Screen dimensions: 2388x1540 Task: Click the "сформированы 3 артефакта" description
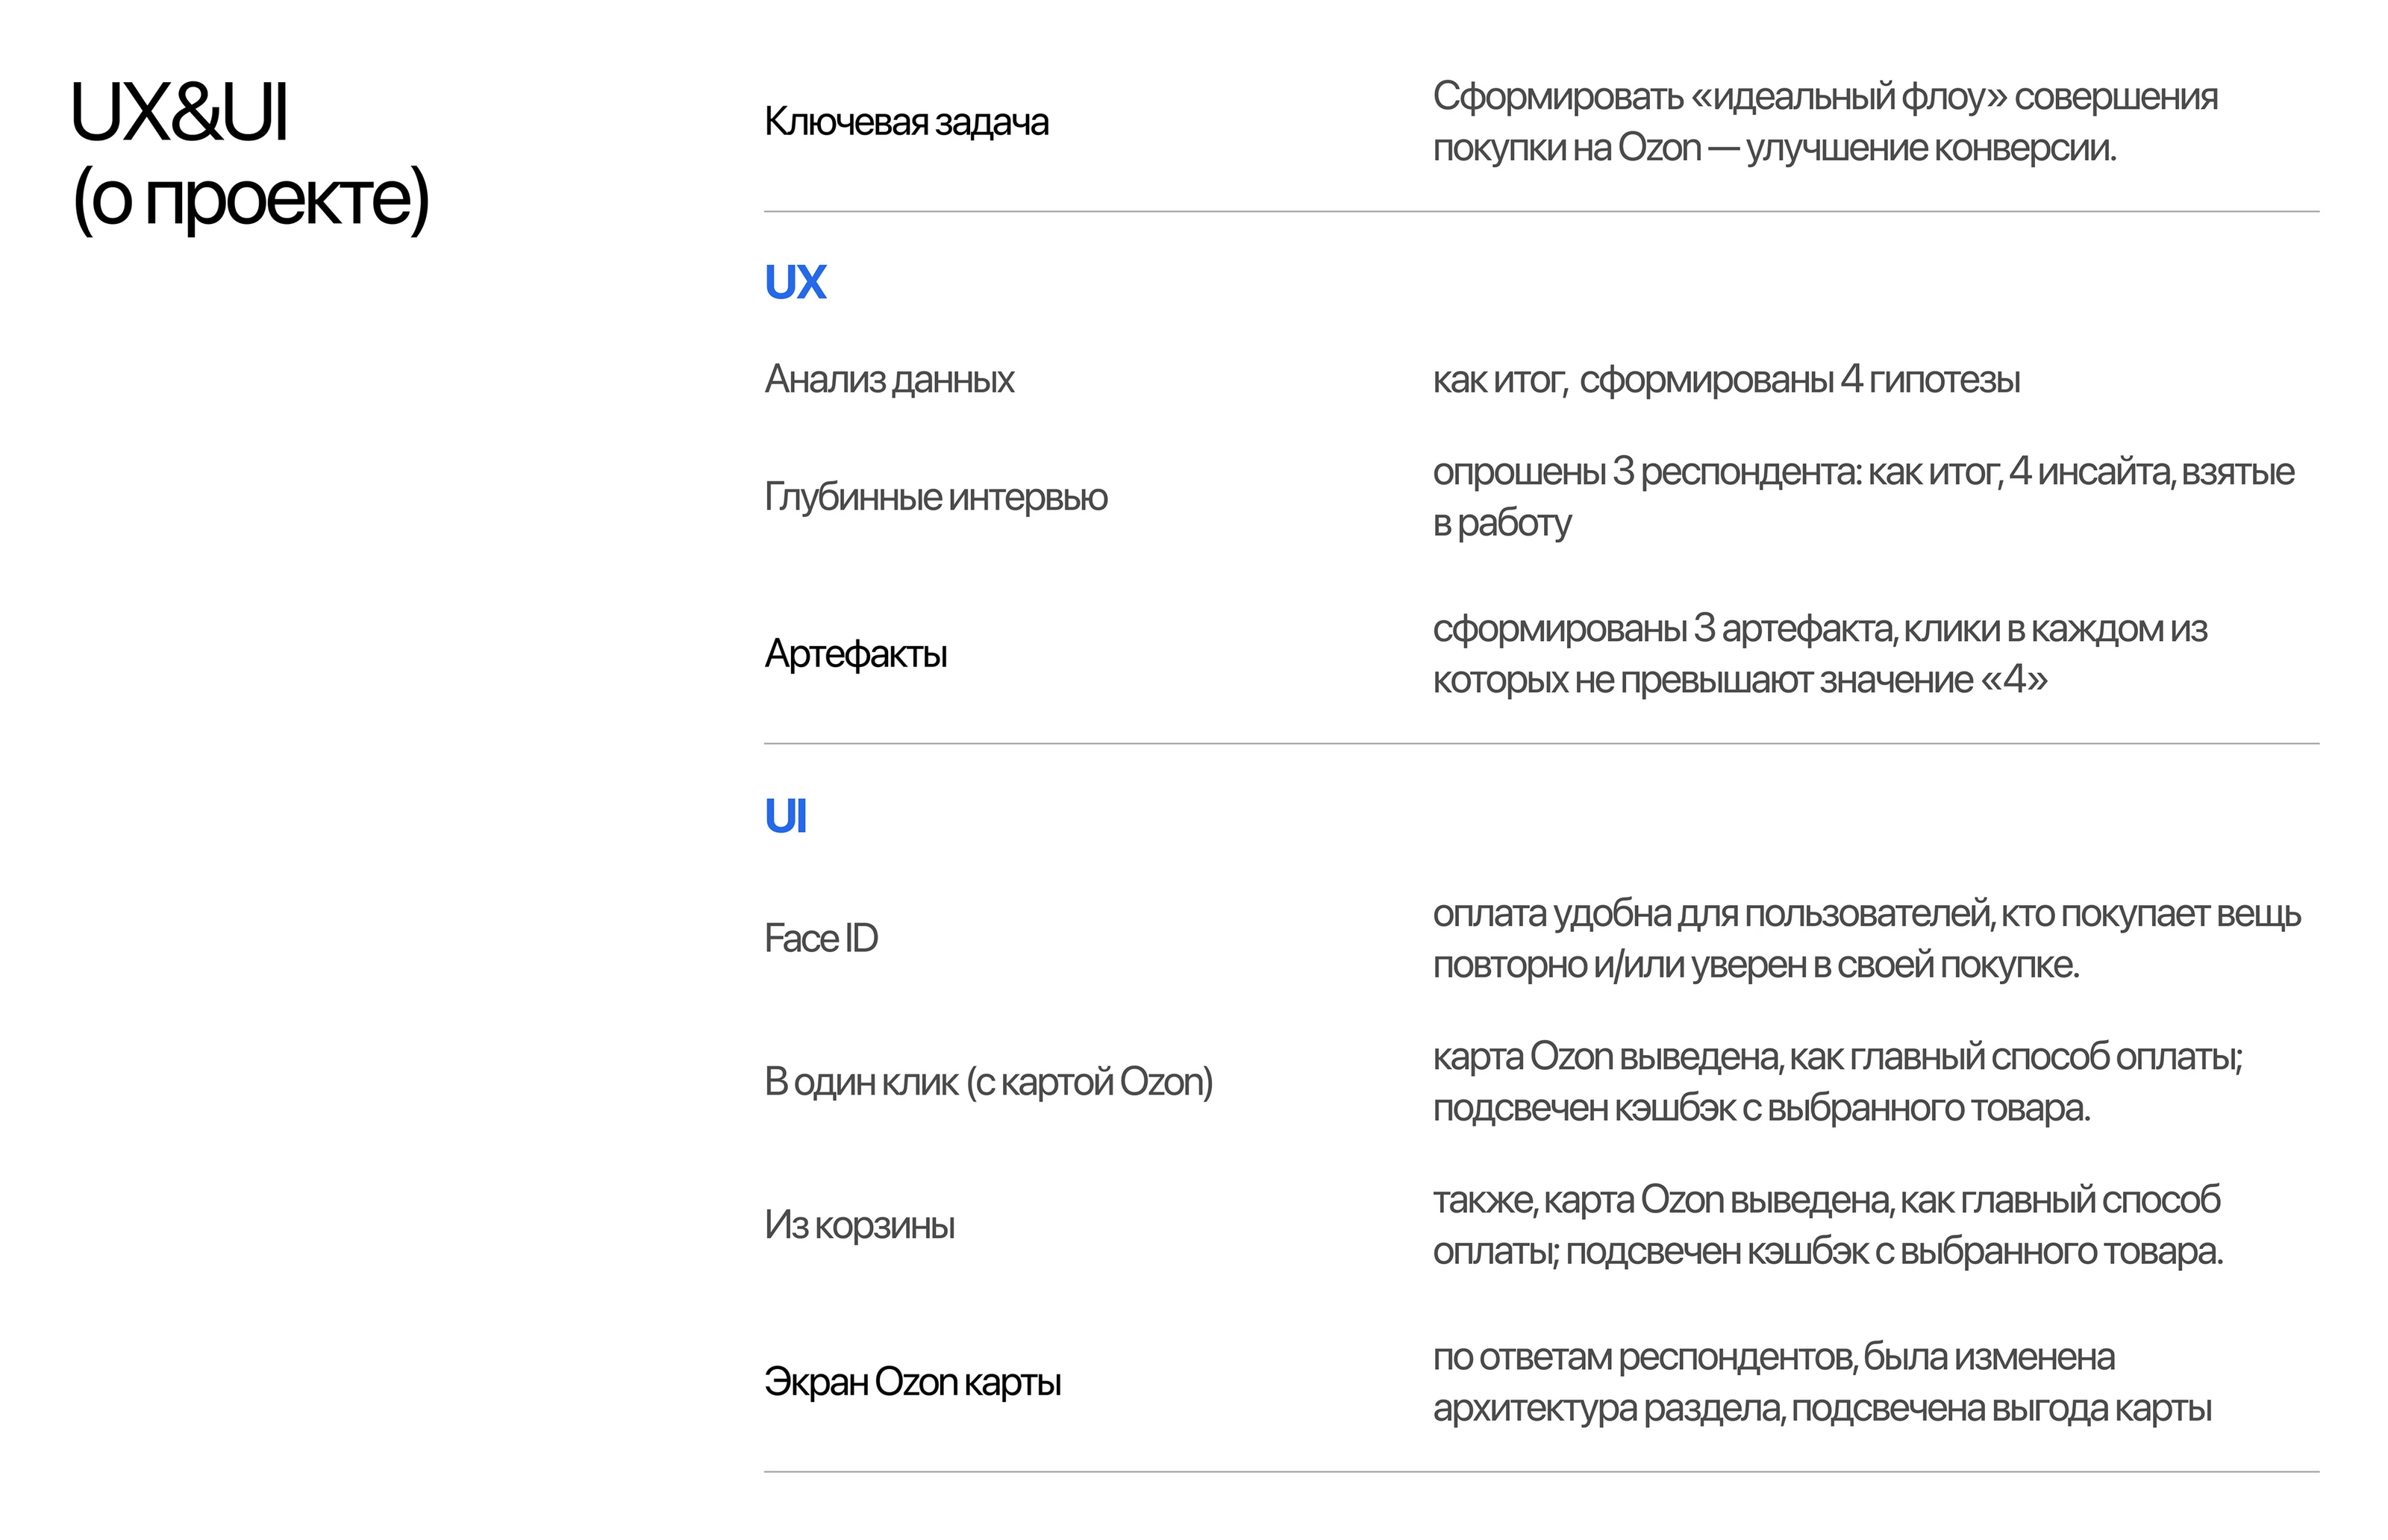coord(1820,654)
